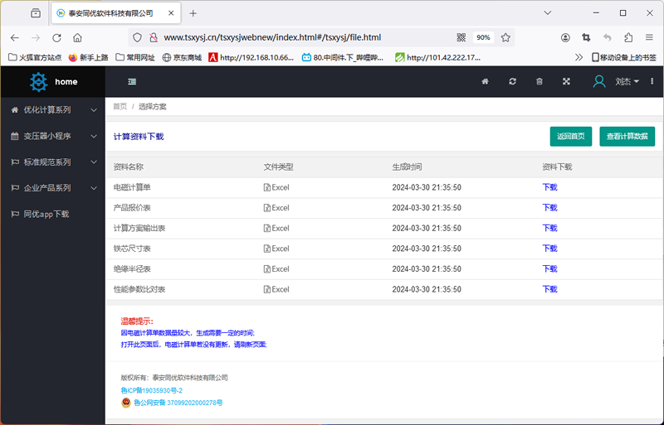Click the browser home button
Image resolution: width=664 pixels, height=425 pixels.
(x=77, y=37)
